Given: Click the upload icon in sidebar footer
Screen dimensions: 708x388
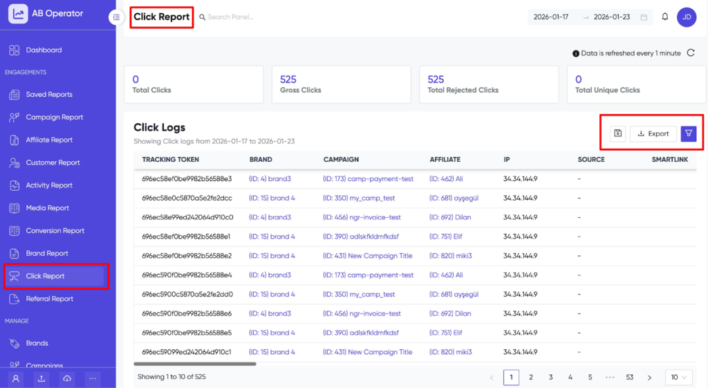Looking at the screenshot, I should (x=41, y=378).
